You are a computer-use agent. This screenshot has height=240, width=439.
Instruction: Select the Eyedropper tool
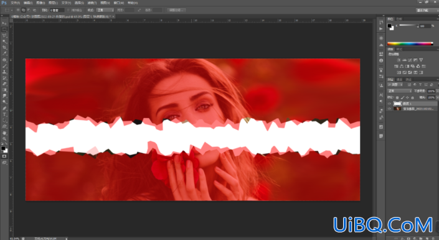click(4, 53)
